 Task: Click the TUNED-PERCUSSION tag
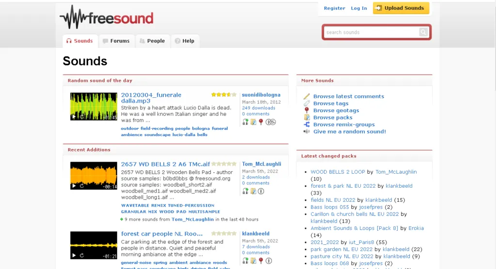(x=191, y=206)
